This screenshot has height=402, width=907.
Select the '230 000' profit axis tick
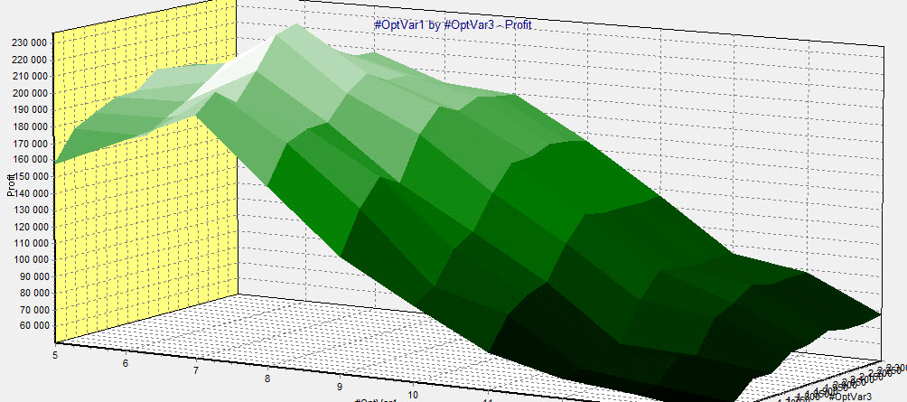pos(32,42)
